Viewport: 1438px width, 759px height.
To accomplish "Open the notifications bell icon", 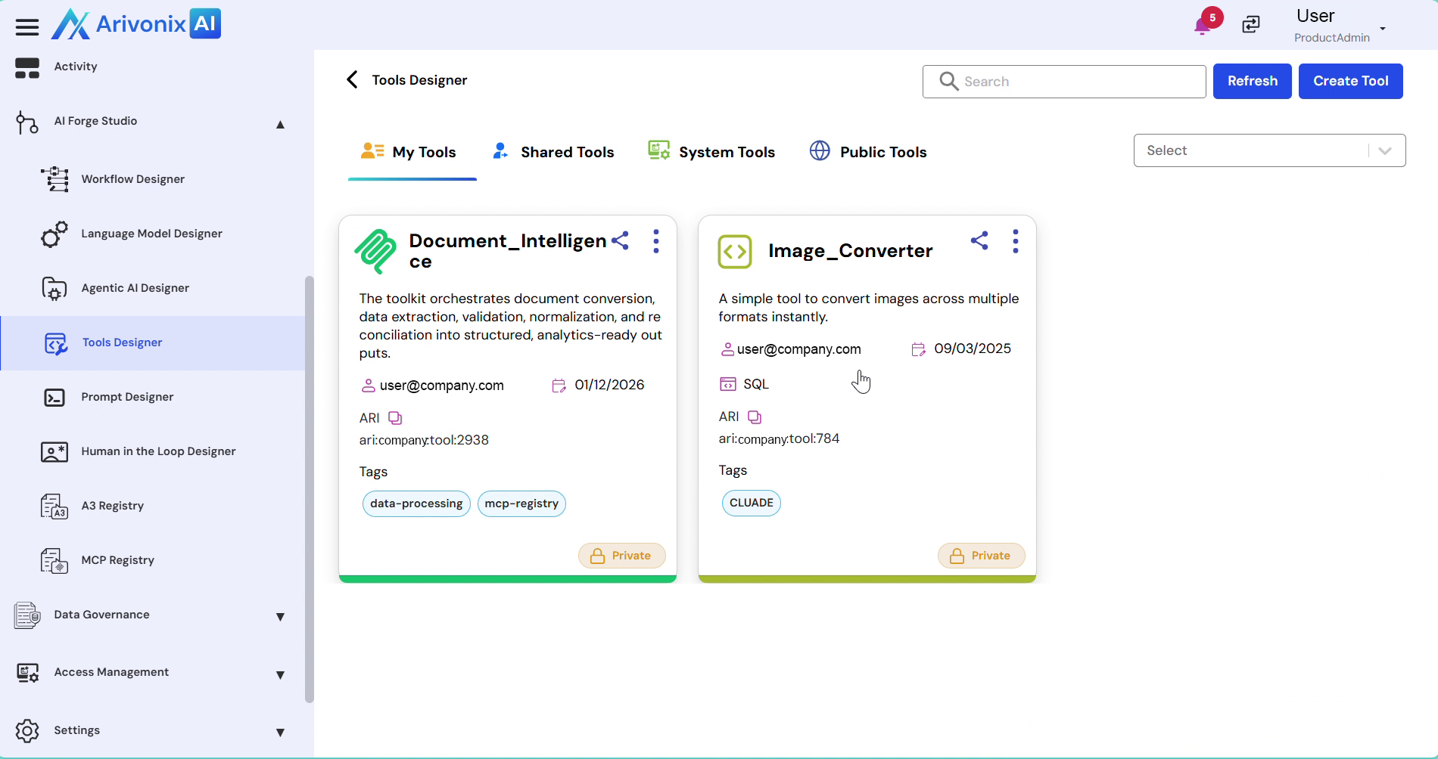I will (x=1202, y=26).
